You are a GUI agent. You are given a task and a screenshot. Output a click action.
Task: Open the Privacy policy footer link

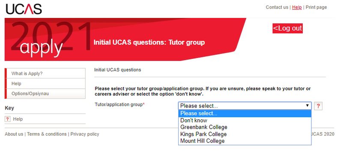(x=85, y=134)
